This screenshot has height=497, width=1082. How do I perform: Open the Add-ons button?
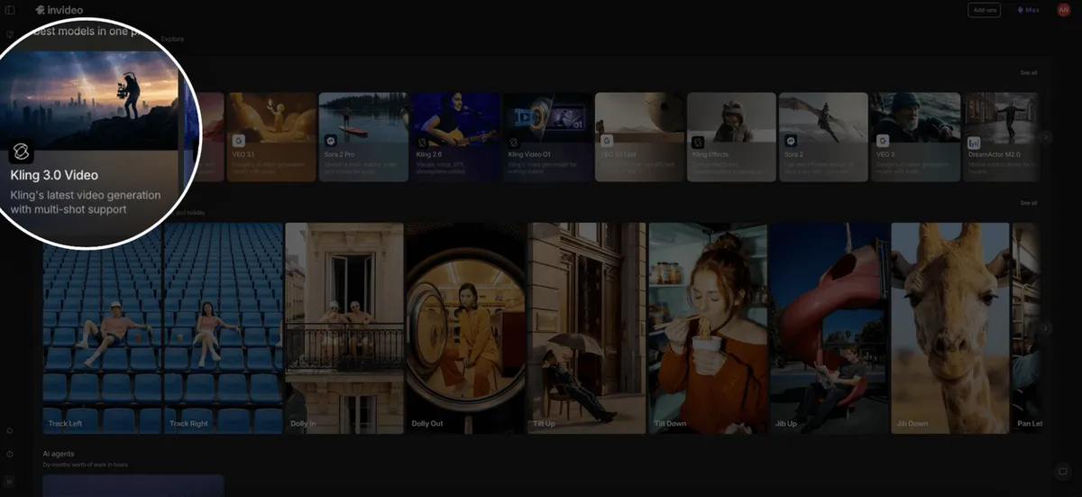984,10
